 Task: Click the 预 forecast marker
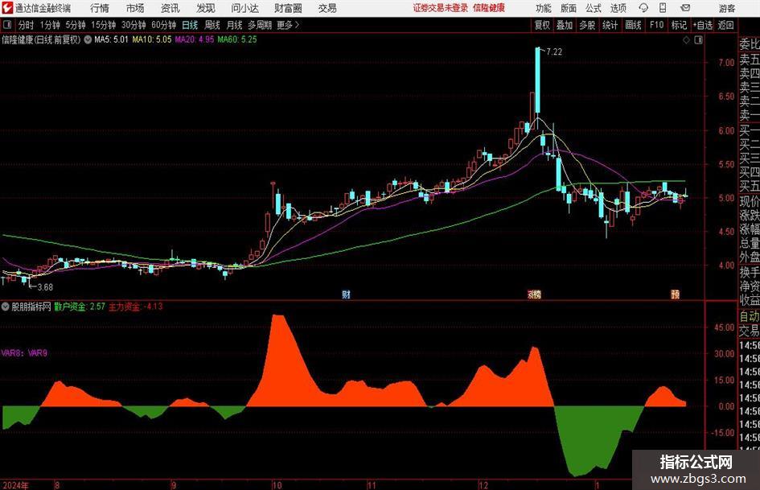676,294
